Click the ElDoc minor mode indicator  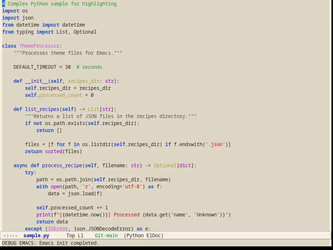click(x=153, y=236)
